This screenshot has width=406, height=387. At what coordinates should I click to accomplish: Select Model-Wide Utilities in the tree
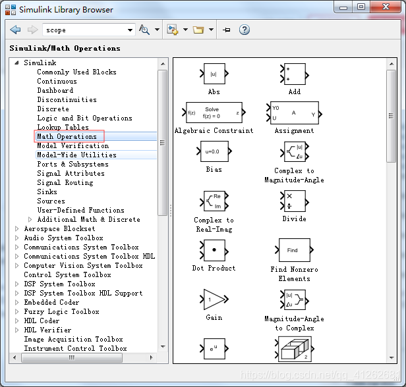77,155
